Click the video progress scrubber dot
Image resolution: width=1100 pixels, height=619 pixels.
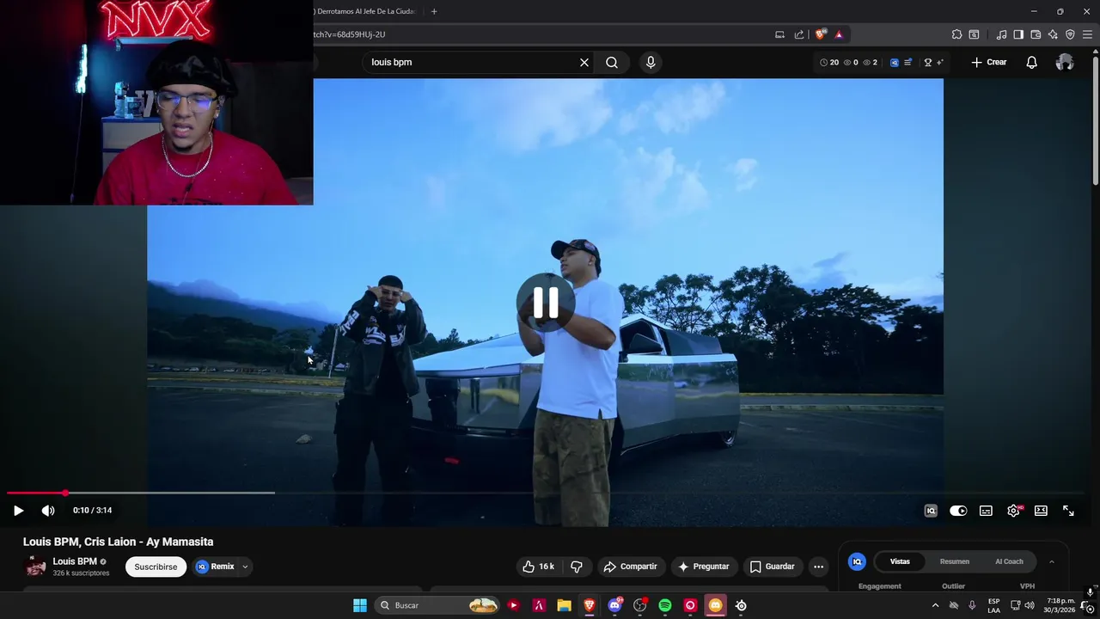click(x=65, y=493)
